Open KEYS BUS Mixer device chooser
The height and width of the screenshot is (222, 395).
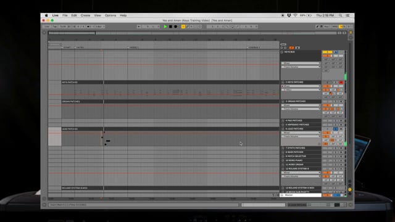point(301,63)
